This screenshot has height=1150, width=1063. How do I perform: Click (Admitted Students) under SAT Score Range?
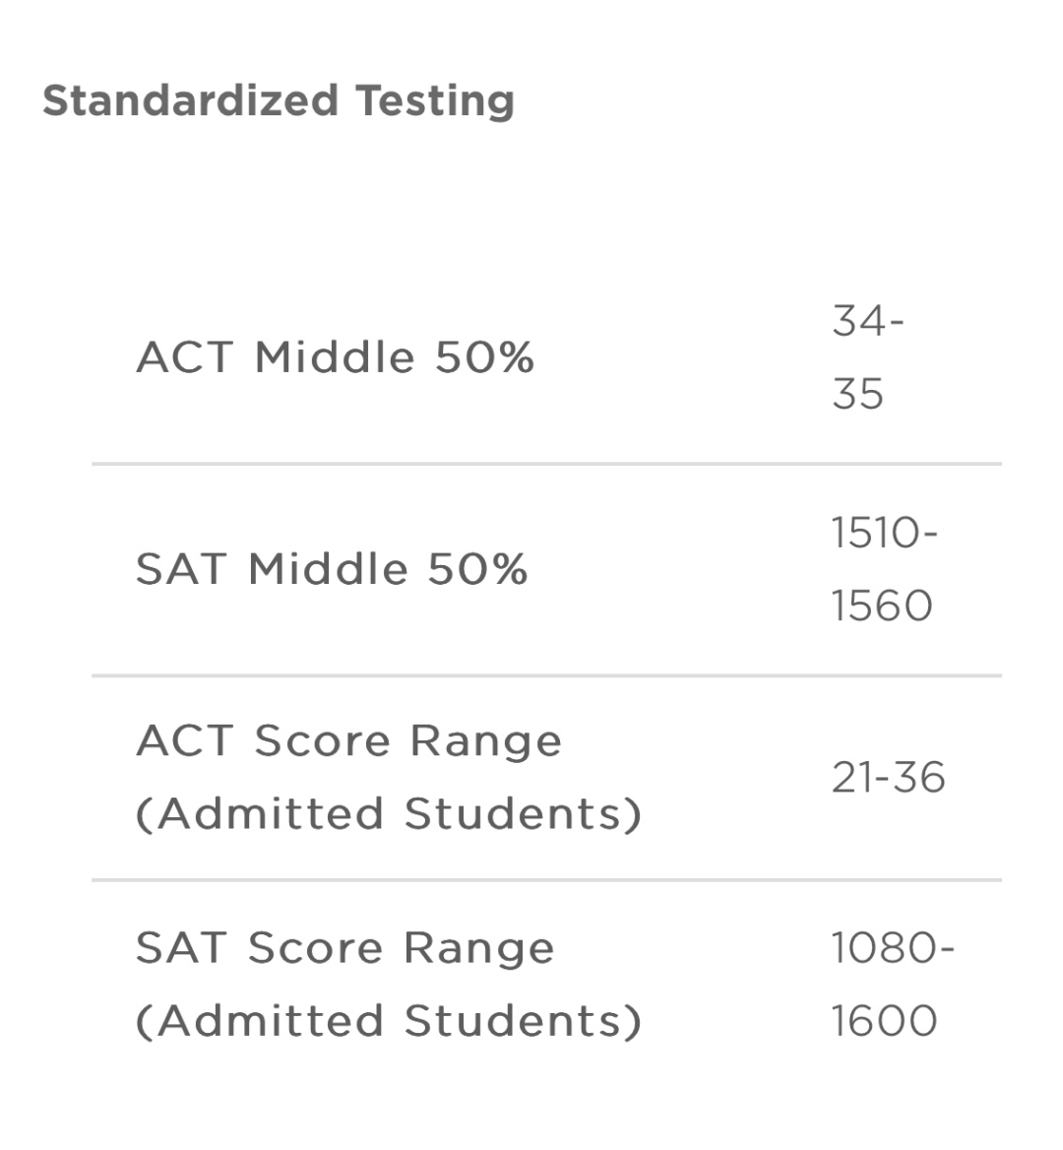[388, 1021]
